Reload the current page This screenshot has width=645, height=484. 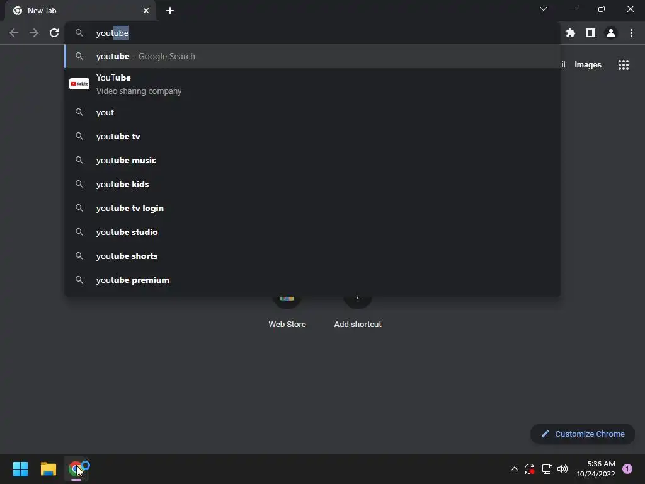(54, 33)
